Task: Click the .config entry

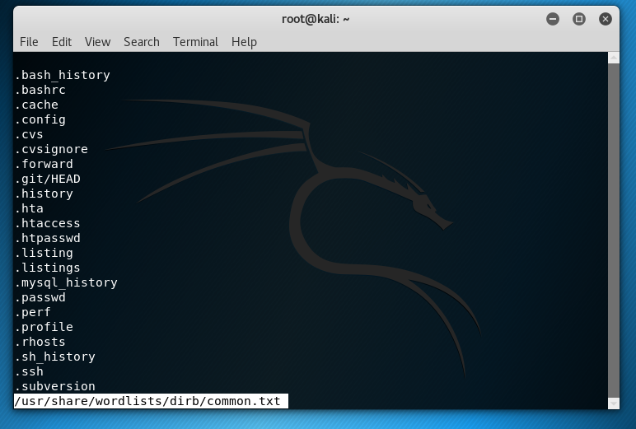Action: pyautogui.click(x=40, y=119)
